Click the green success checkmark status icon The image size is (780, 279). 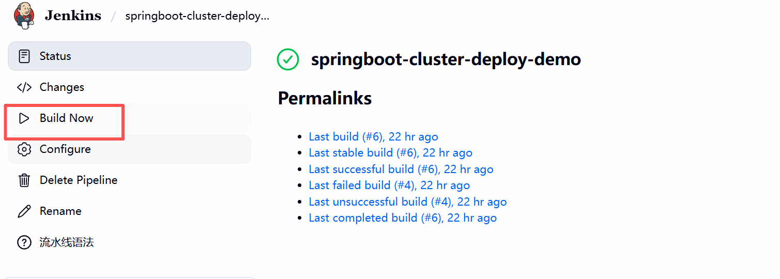pyautogui.click(x=288, y=59)
